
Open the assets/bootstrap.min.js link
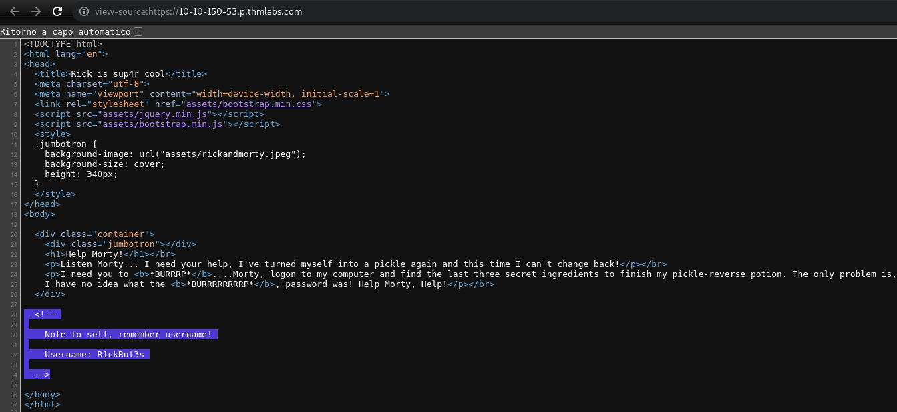162,124
